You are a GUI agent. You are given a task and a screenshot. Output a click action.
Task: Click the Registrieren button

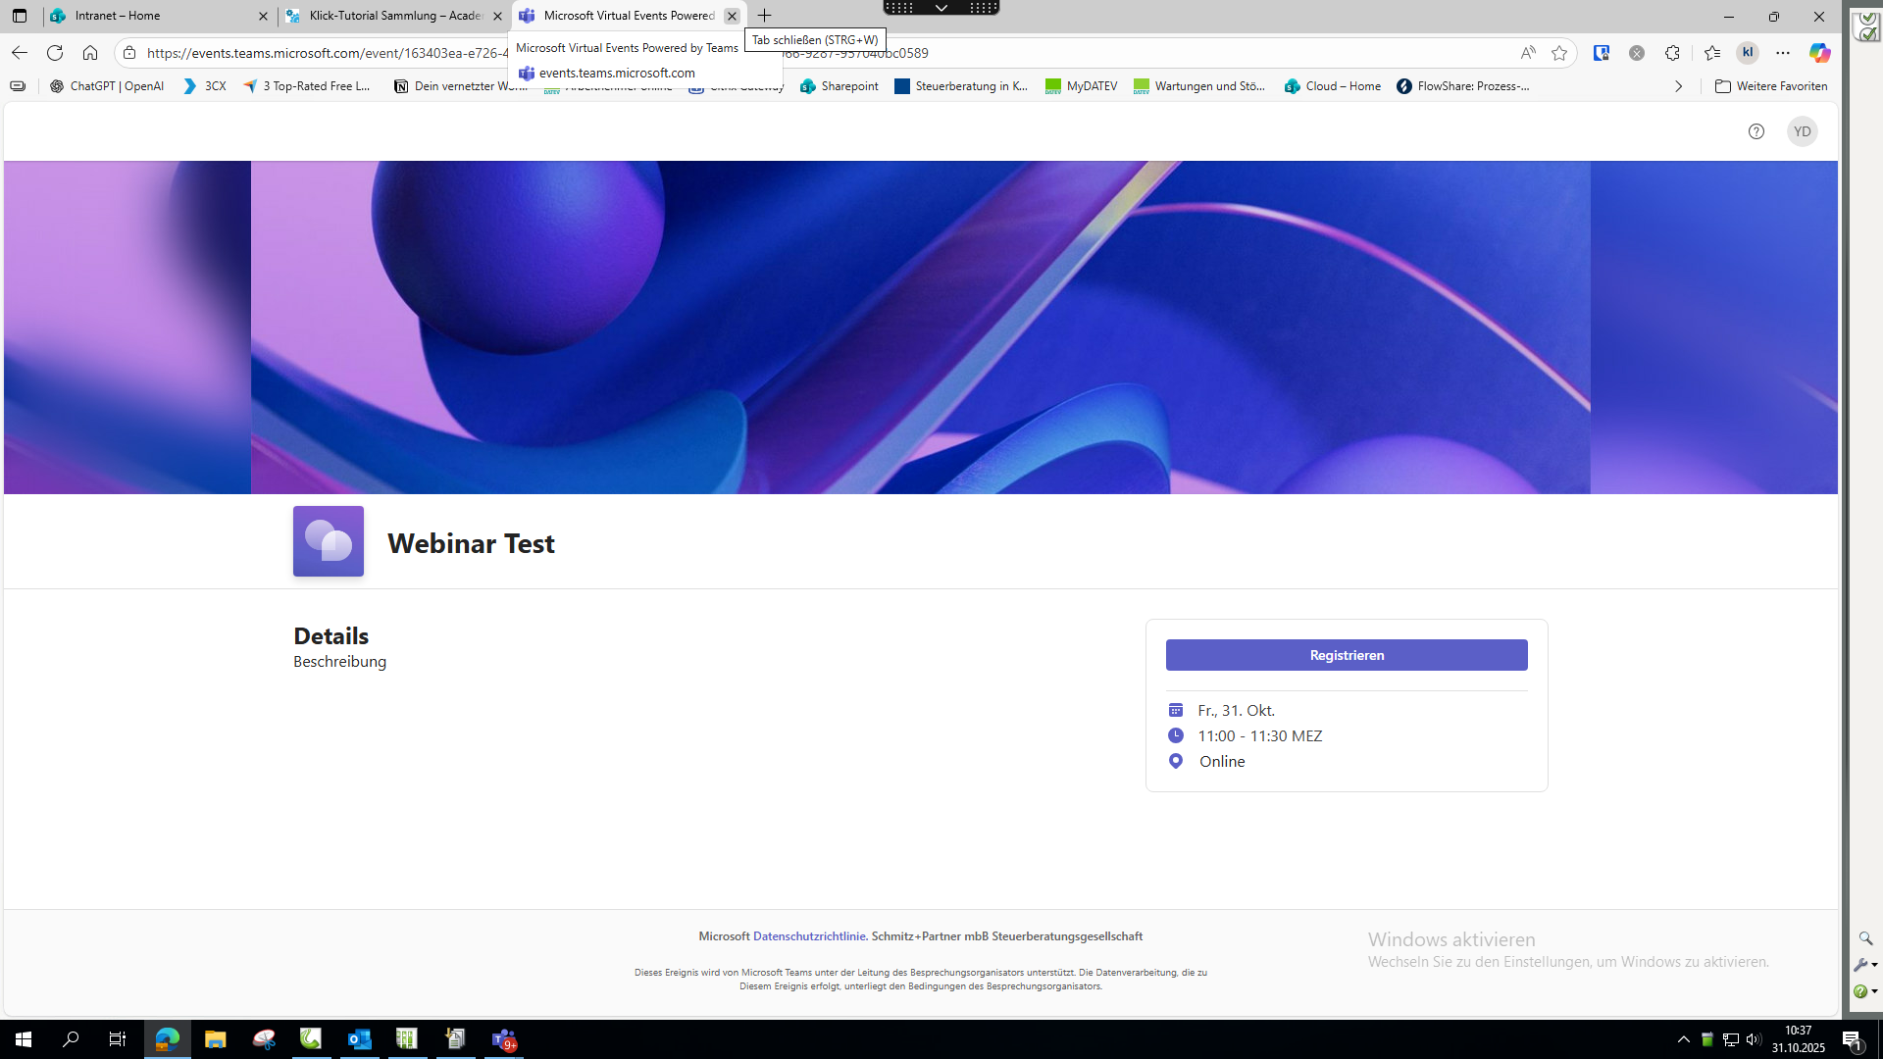pos(1346,655)
